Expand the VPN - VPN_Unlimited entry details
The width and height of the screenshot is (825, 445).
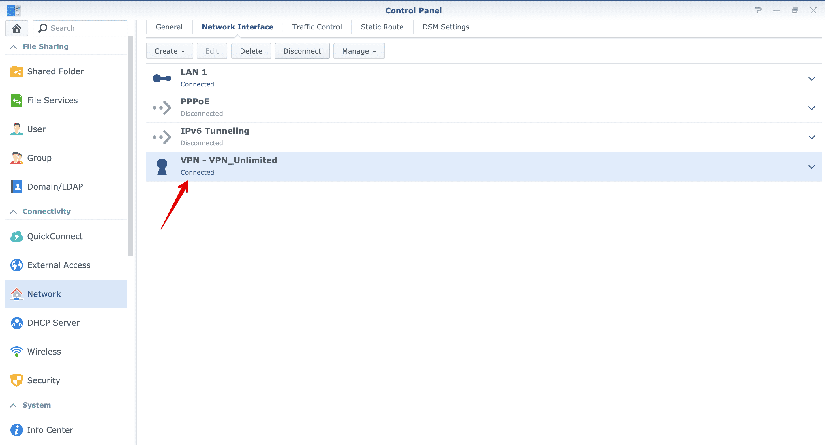point(811,167)
